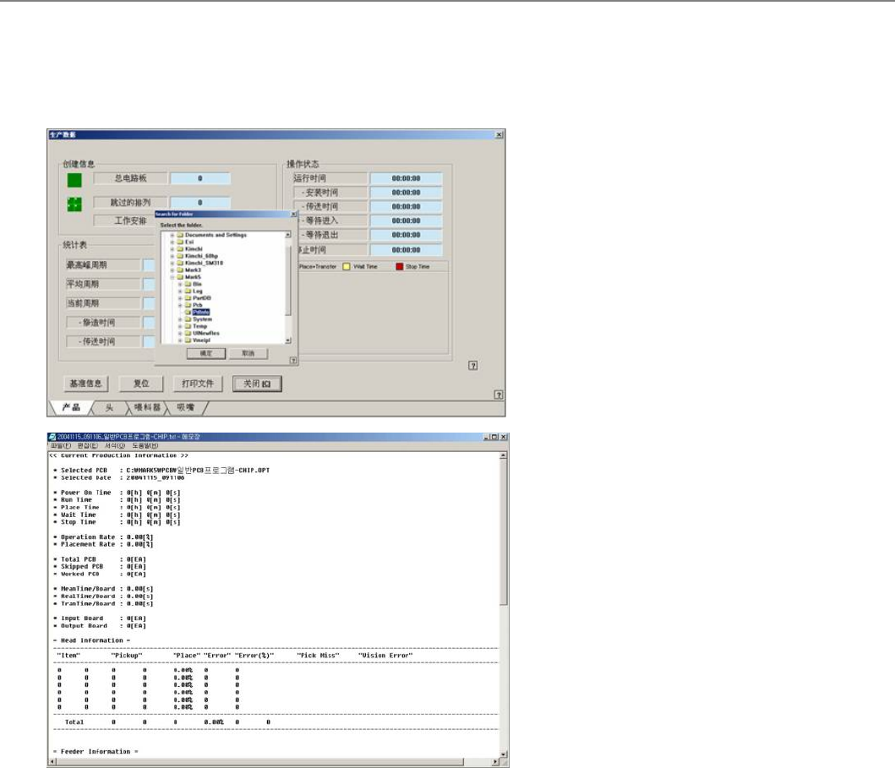The width and height of the screenshot is (895, 768).
Task: Expand the System subfolder
Action: (x=180, y=319)
